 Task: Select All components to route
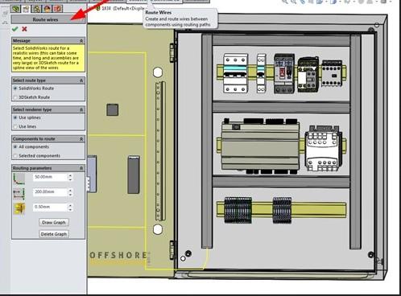[x=15, y=146]
